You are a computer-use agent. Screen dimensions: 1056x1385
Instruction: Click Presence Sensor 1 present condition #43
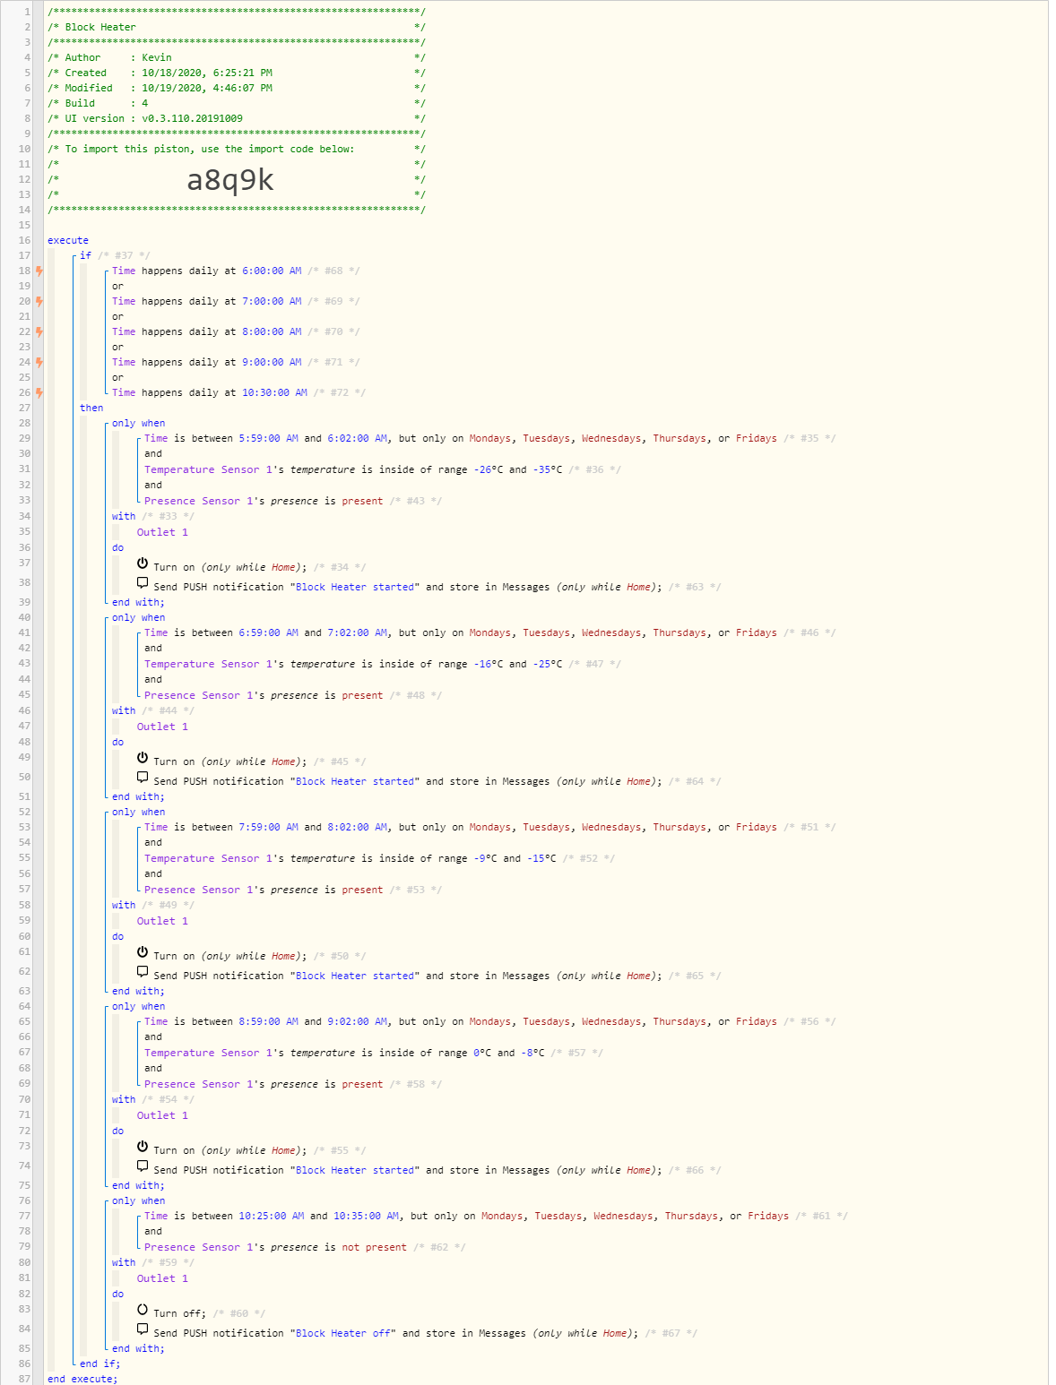(293, 501)
